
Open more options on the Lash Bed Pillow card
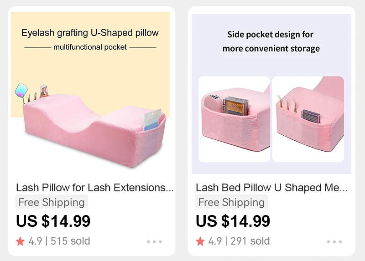tap(334, 242)
